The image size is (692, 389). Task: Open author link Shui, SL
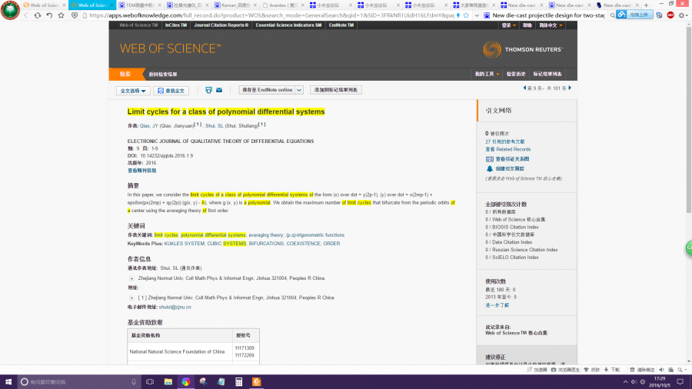[214, 126]
